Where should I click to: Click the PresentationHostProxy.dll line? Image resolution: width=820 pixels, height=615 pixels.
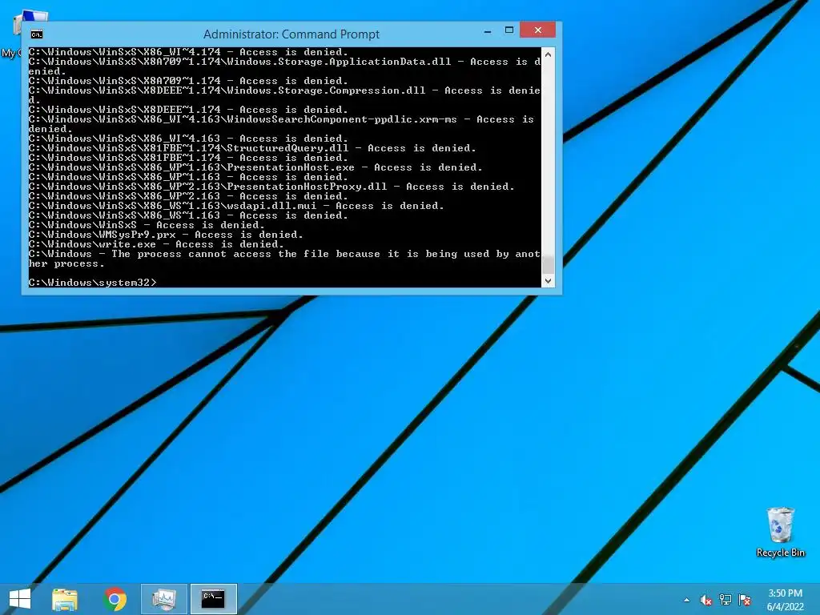[271, 187]
